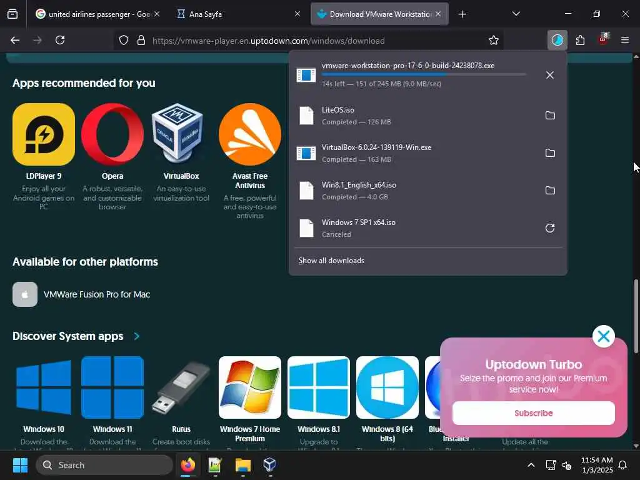Show Win8.1_English_x64.iso in folder
Image resolution: width=640 pixels, height=480 pixels.
(550, 191)
